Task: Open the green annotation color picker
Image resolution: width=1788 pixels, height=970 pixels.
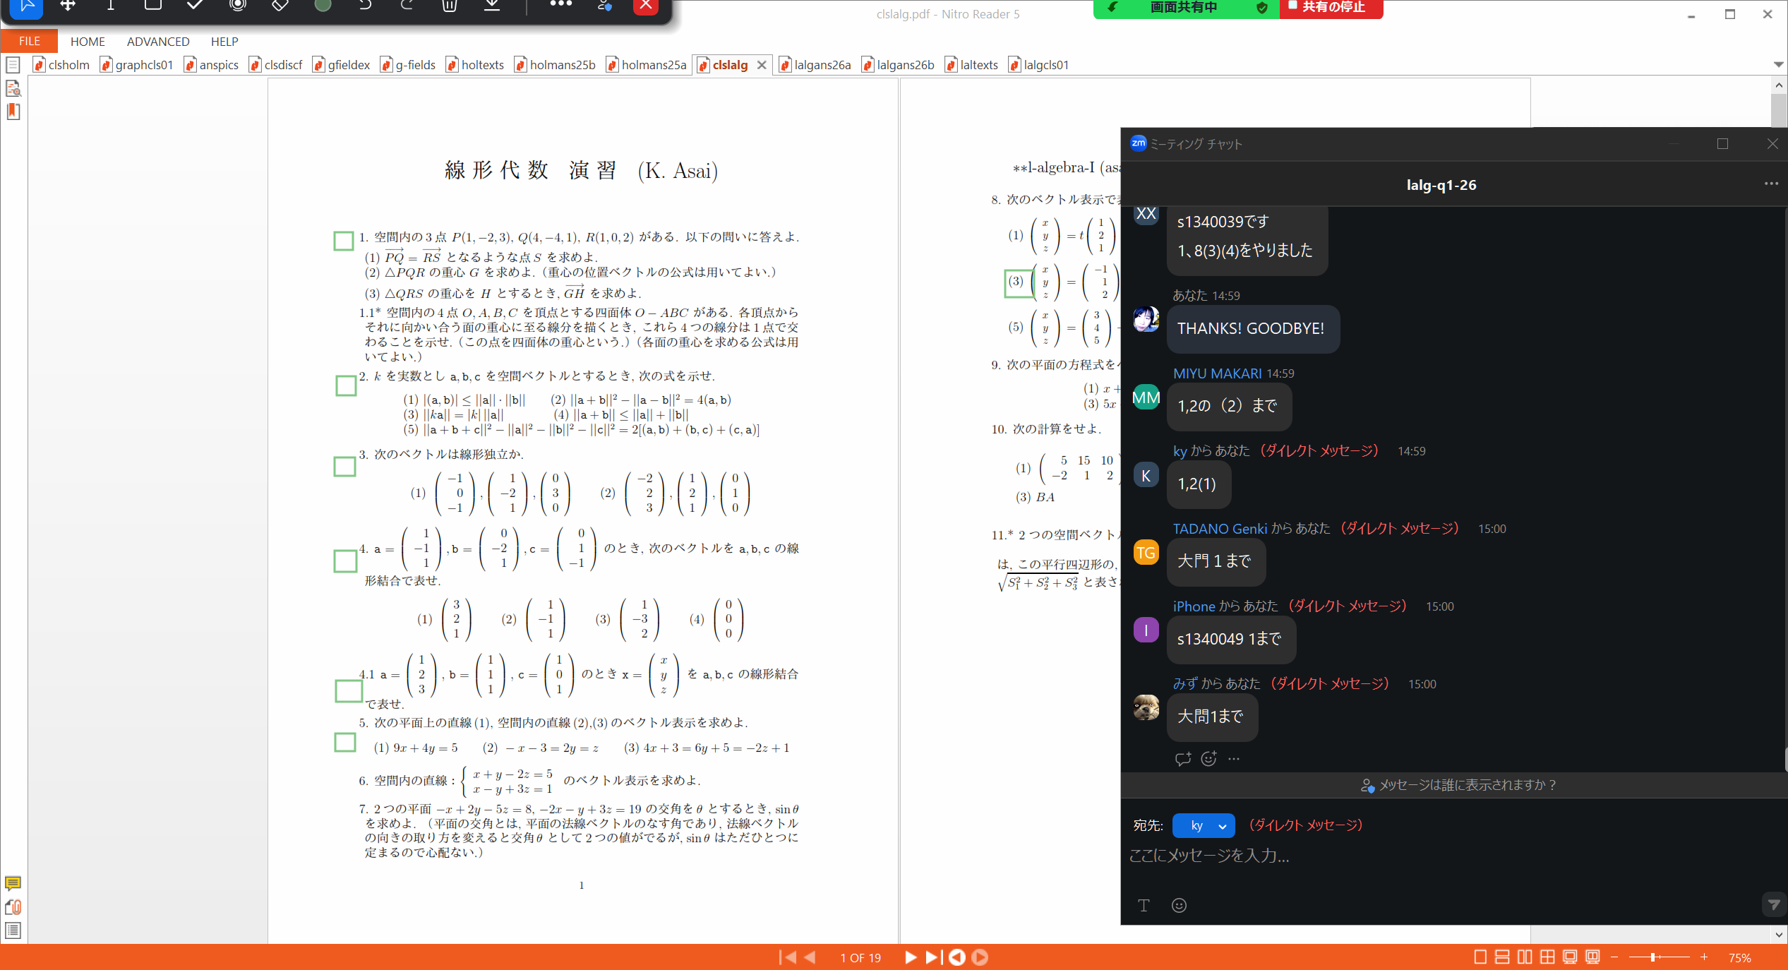Action: pos(323,6)
